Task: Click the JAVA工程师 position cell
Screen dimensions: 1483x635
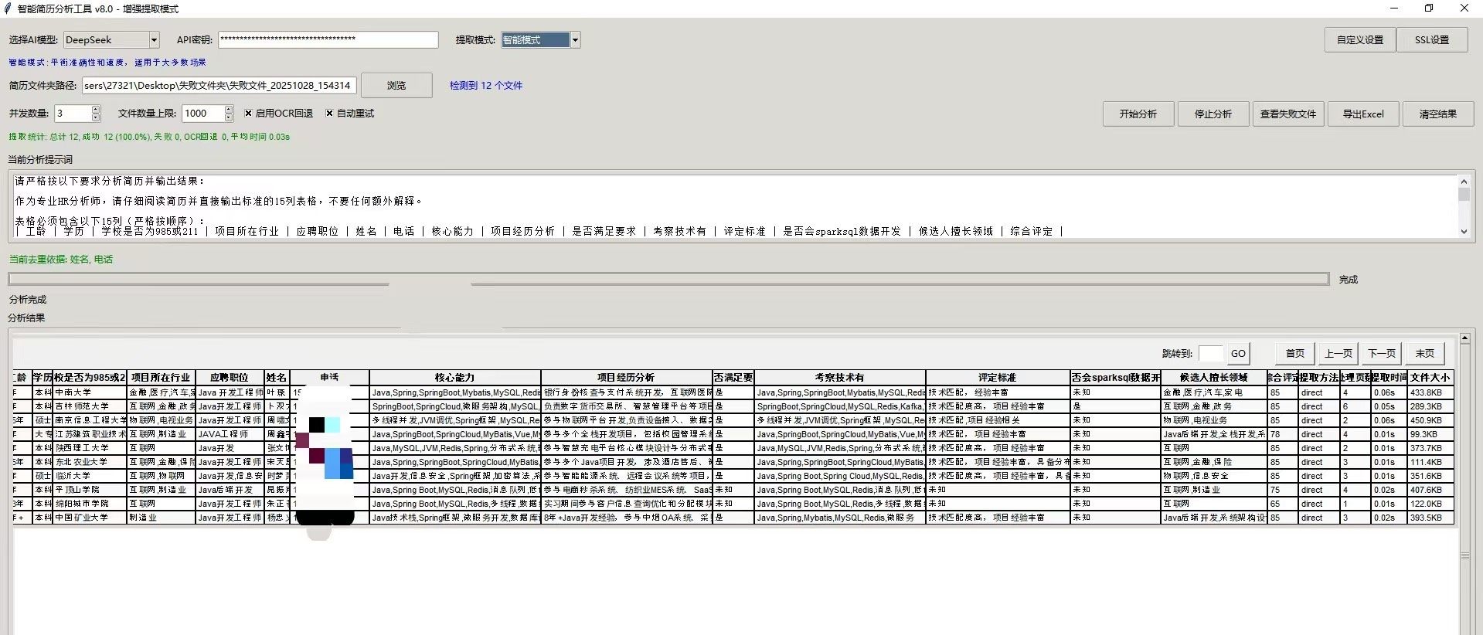Action: pyautogui.click(x=230, y=434)
